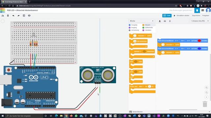The height and width of the screenshot is (118, 211).
Task: Select the Mathematik block category
Action: [148, 28]
